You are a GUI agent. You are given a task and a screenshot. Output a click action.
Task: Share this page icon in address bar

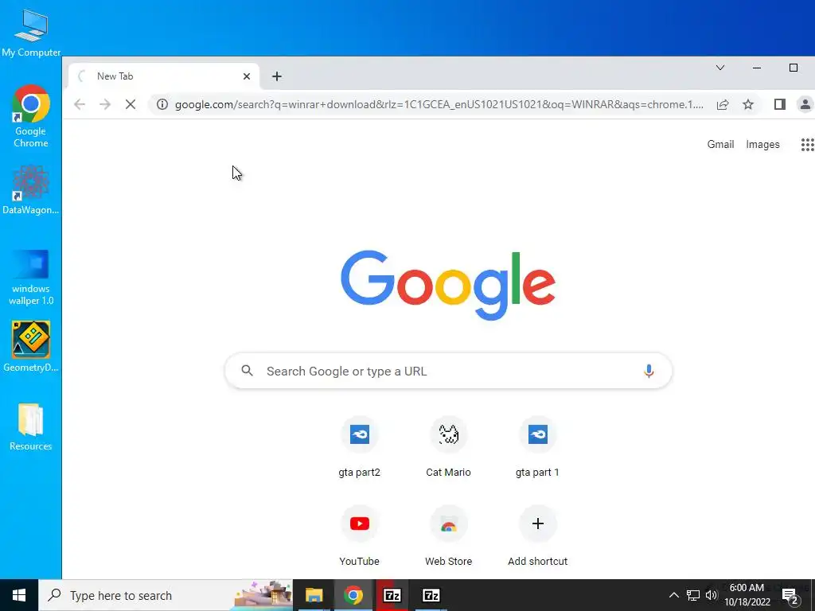723,104
